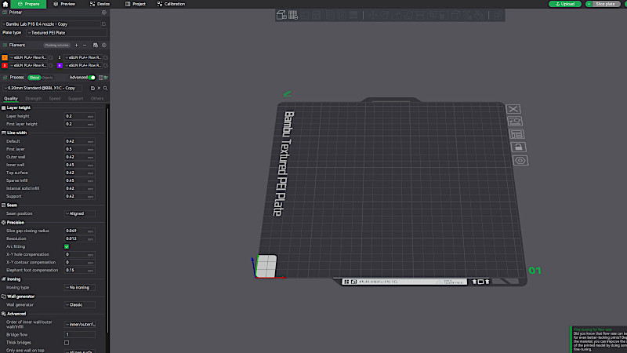
Task: Click the Home icon in top bar
Action: [x=5, y=4]
